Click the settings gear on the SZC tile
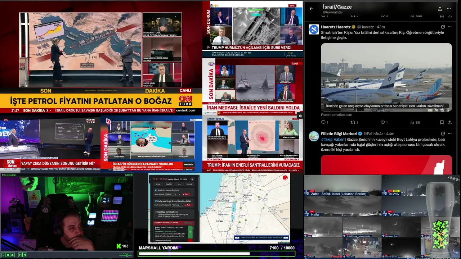461x259 pixels. [300, 116]
